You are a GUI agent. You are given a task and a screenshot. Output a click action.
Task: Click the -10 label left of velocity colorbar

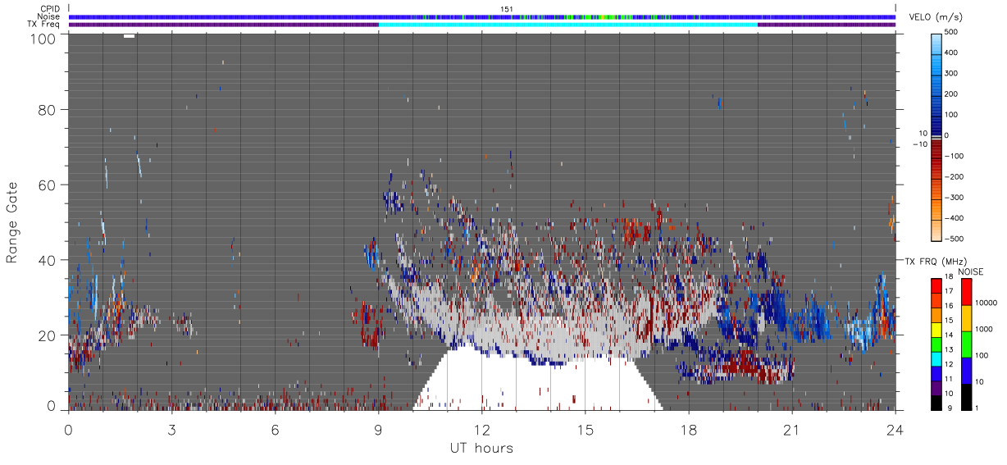pyautogui.click(x=919, y=144)
